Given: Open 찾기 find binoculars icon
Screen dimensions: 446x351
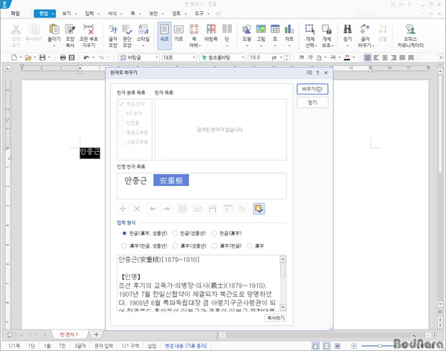Looking at the screenshot, I should 348,33.
